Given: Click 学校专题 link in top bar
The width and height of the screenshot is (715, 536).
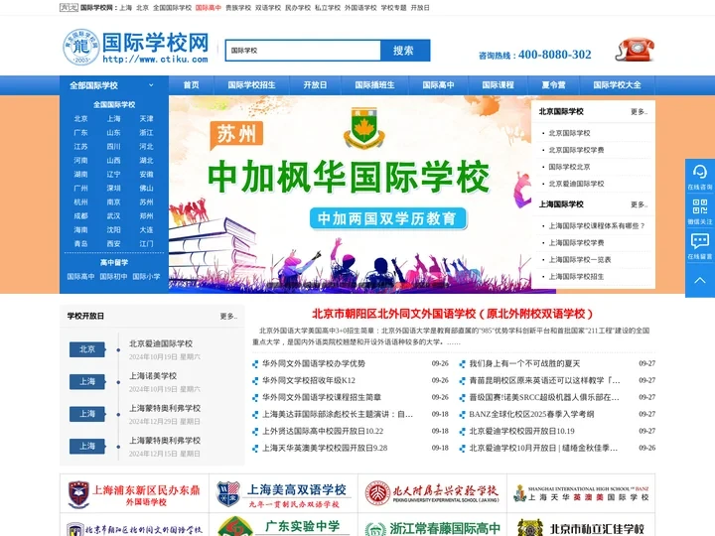Looking at the screenshot, I should [393, 8].
